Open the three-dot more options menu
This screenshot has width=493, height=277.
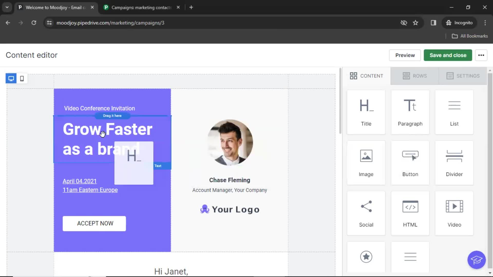click(x=481, y=55)
